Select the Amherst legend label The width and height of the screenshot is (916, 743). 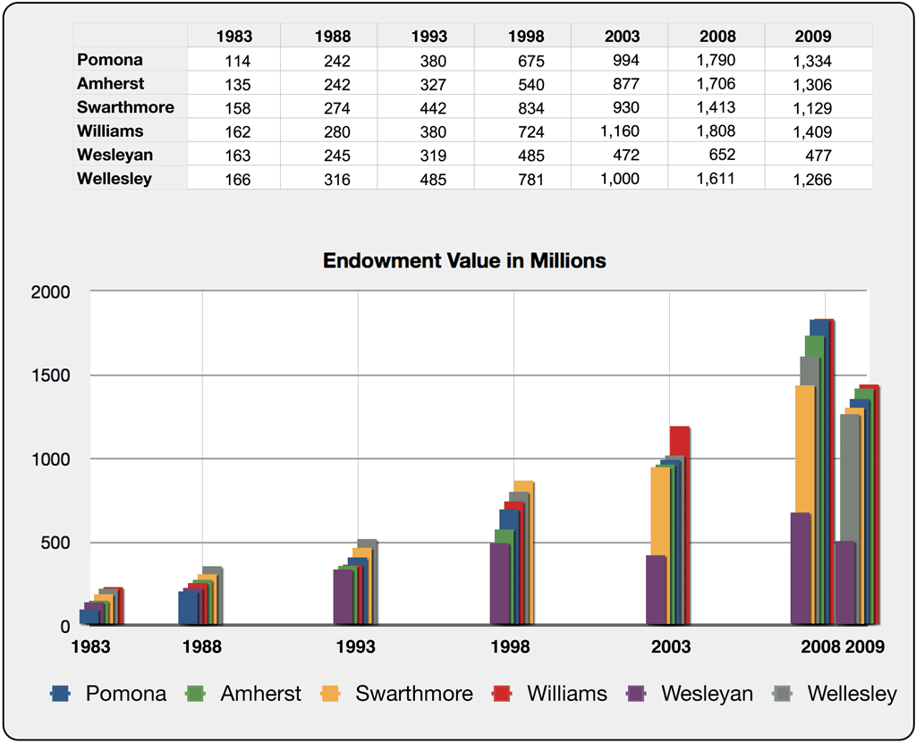[260, 693]
